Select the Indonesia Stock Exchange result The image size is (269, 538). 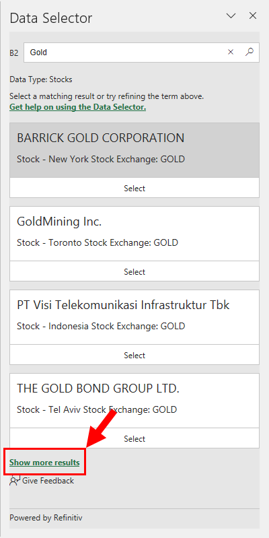coord(134,355)
